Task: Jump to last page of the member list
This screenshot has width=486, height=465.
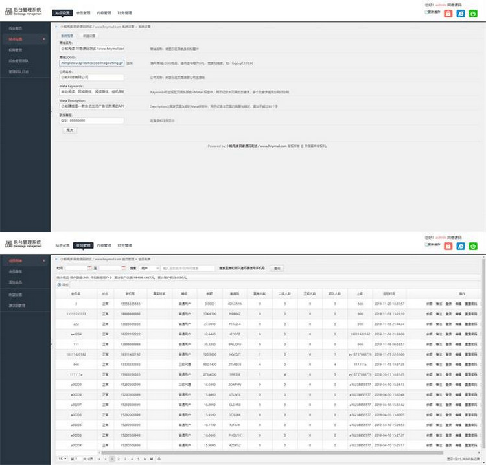Action: tap(152, 459)
